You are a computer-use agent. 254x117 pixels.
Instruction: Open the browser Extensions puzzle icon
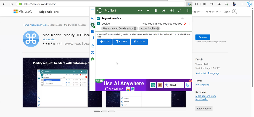tap(197, 4)
